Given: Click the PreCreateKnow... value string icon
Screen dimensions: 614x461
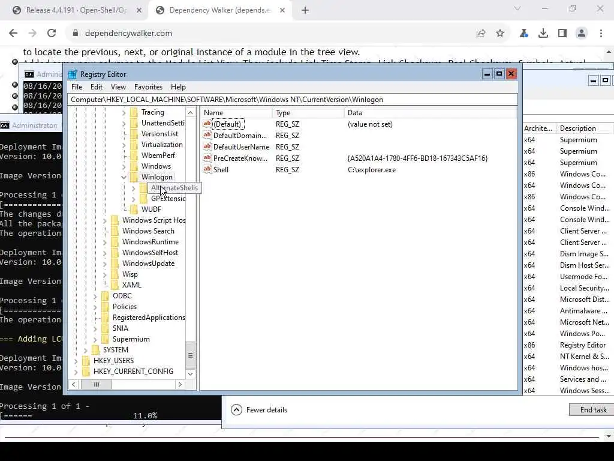Looking at the screenshot, I should click(207, 158).
